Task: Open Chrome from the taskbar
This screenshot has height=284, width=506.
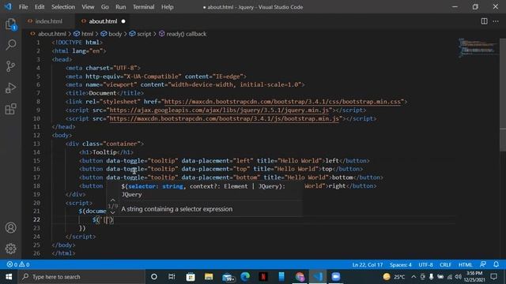Action: 300,277
